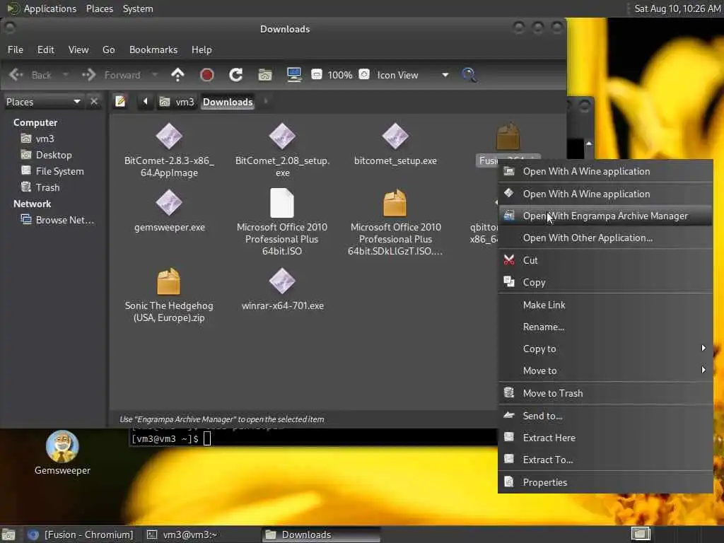Open Computer toolbar icon
The height and width of the screenshot is (543, 724).
[x=294, y=75]
